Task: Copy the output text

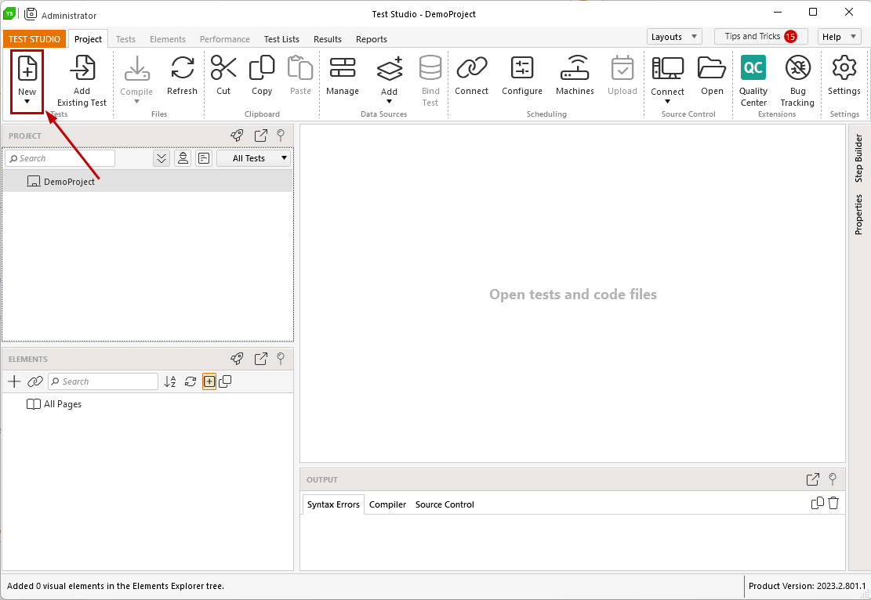Action: [x=817, y=504]
